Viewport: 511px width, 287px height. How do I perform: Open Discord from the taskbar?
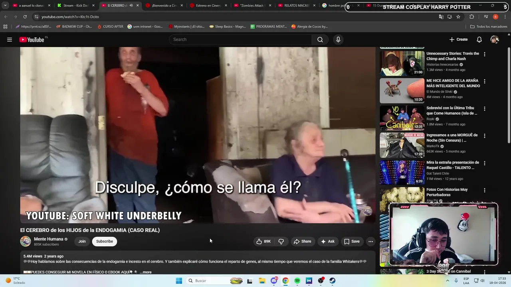[x=274, y=281]
